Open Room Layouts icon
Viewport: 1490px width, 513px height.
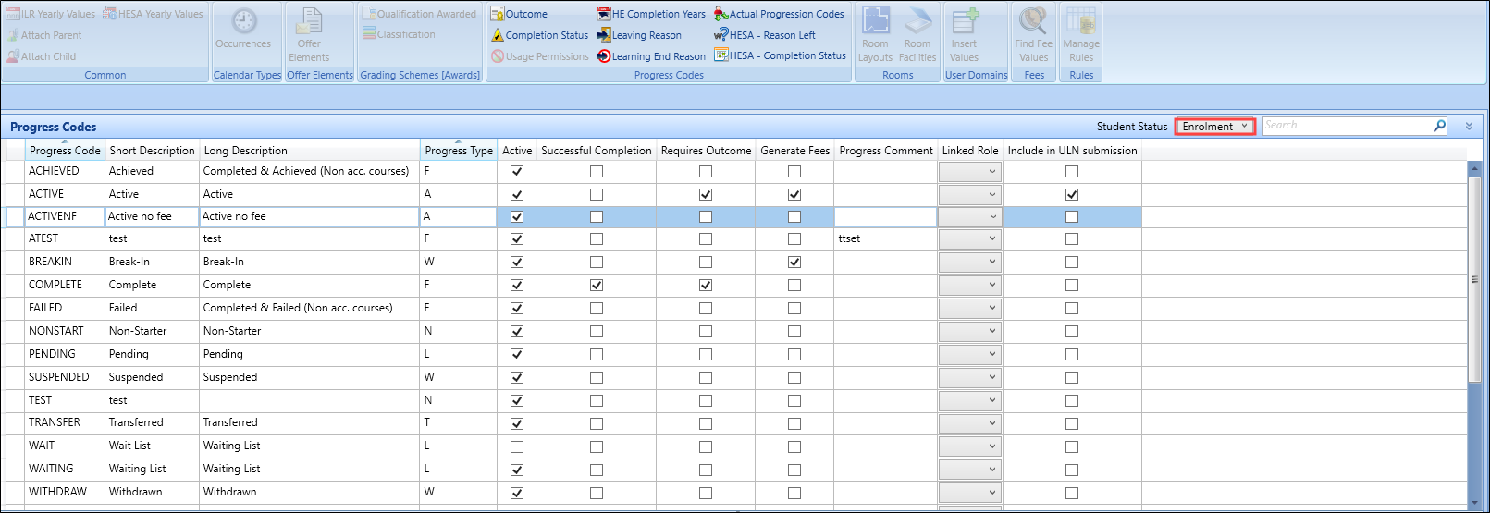click(x=875, y=21)
